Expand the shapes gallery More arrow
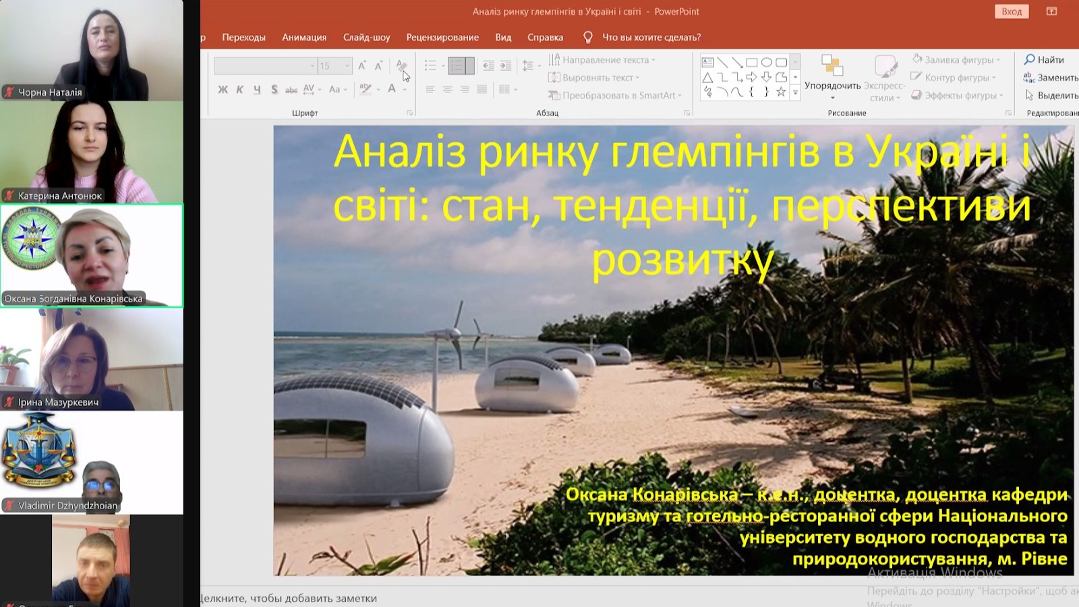Screen dimensions: 1079x607 click(795, 92)
